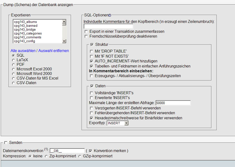235x167 pixels.
Task: Open the SQL-Optionen help icon
Action: [110, 15]
